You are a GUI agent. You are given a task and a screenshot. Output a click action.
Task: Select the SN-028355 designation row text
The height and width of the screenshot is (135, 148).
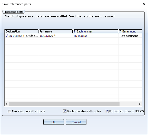pos(23,36)
